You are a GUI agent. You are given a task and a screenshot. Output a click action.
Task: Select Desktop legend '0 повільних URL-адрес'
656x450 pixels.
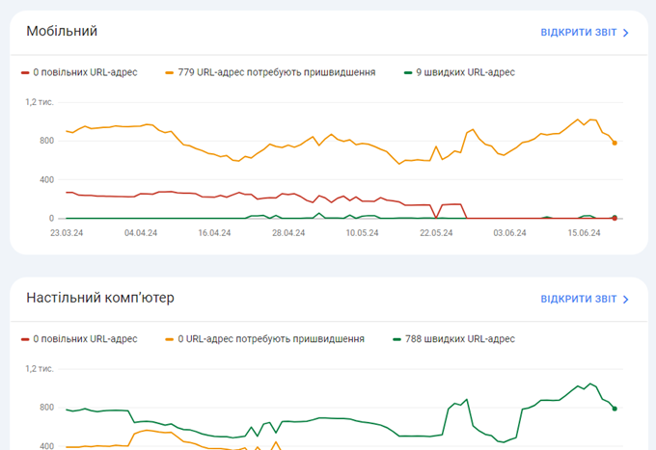pos(85,339)
